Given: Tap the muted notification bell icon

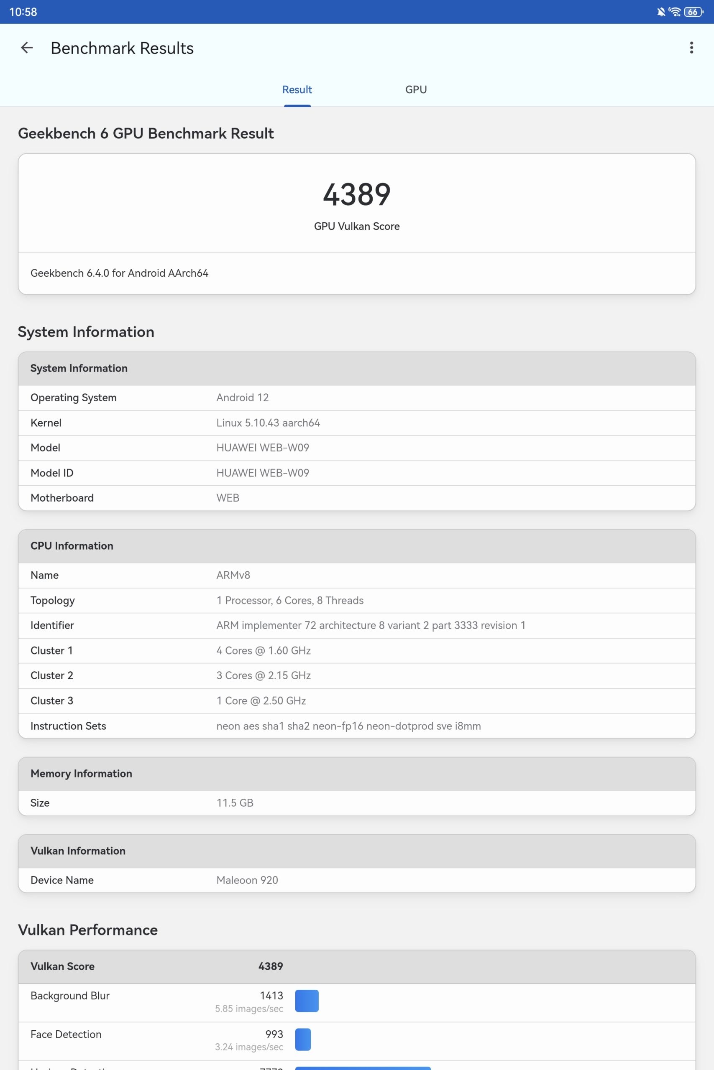Looking at the screenshot, I should click(x=661, y=12).
